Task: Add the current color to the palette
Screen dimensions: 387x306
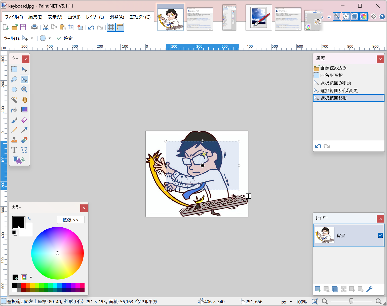Action: tap(15, 277)
